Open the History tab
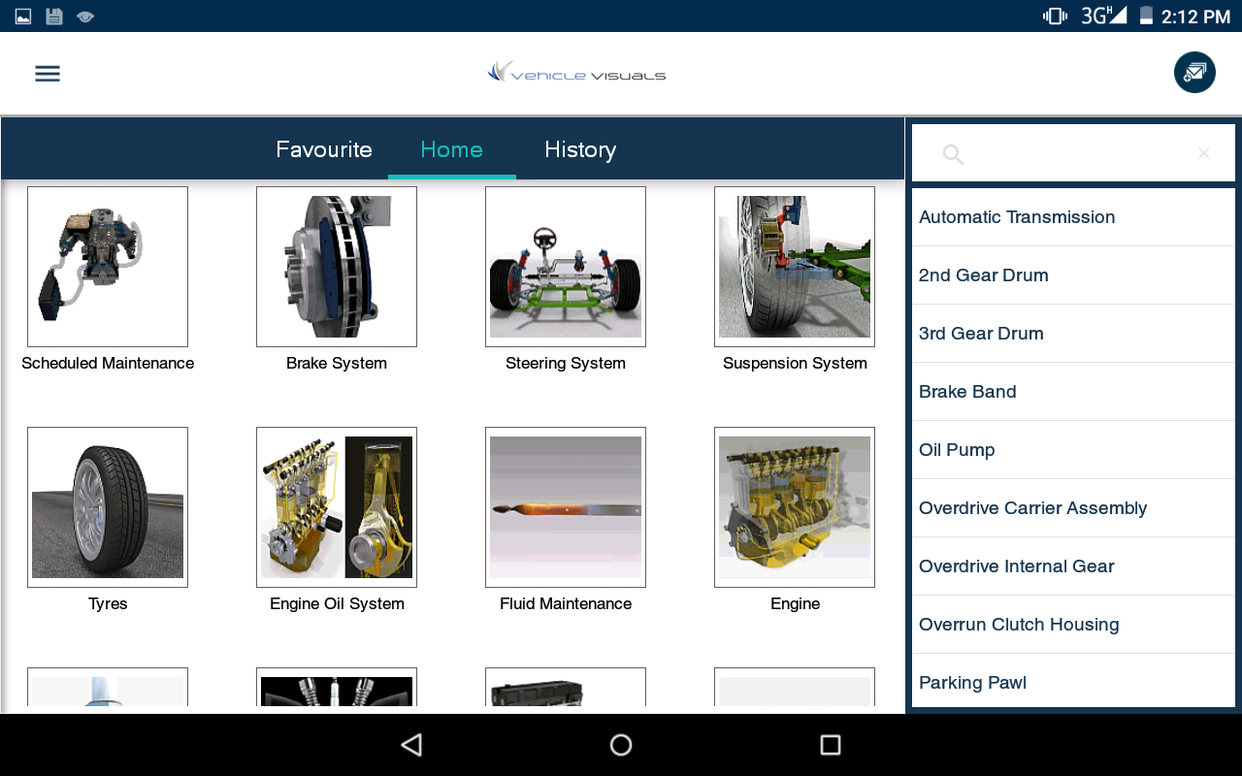This screenshot has width=1242, height=776. pos(580,149)
